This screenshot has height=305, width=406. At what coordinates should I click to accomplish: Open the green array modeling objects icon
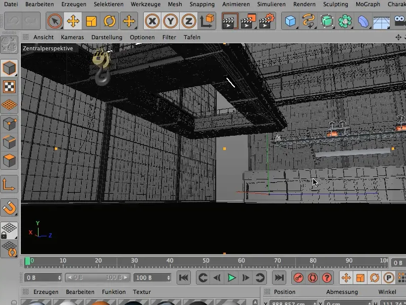345,21
